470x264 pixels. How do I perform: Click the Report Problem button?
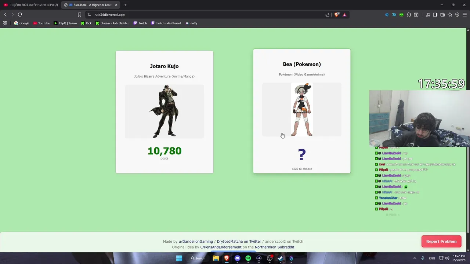[441, 241]
